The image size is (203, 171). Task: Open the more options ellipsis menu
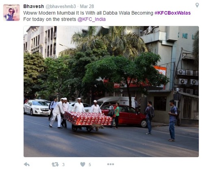click(110, 164)
